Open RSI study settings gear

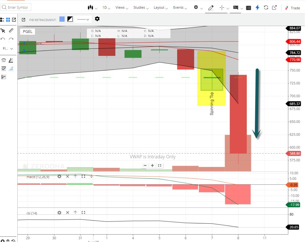[59, 213]
